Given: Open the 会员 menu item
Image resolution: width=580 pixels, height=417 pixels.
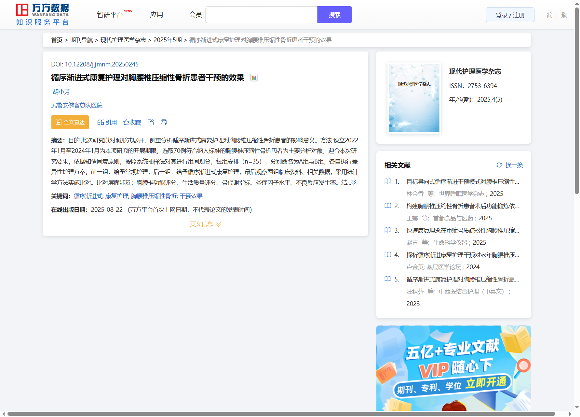Looking at the screenshot, I should pyautogui.click(x=196, y=15).
